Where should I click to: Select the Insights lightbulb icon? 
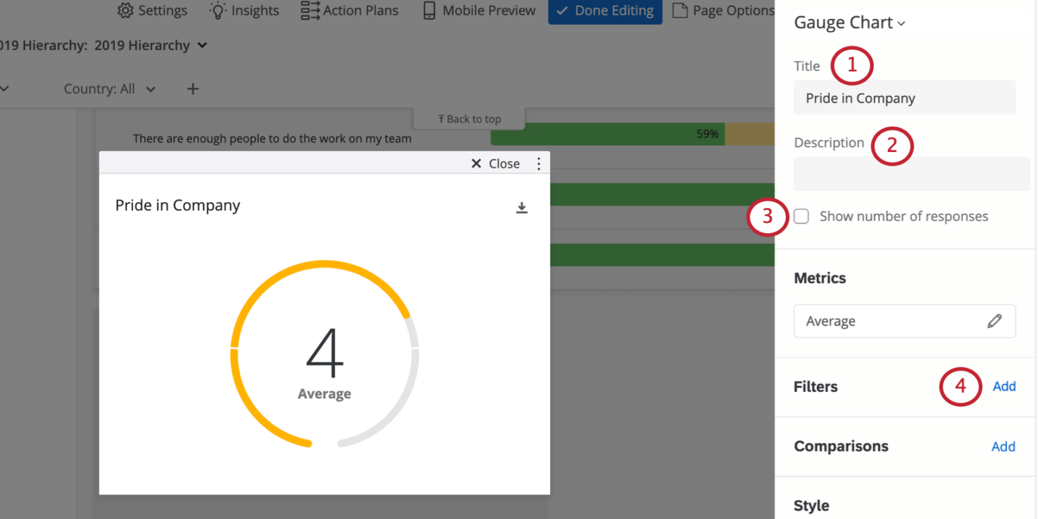click(x=243, y=10)
